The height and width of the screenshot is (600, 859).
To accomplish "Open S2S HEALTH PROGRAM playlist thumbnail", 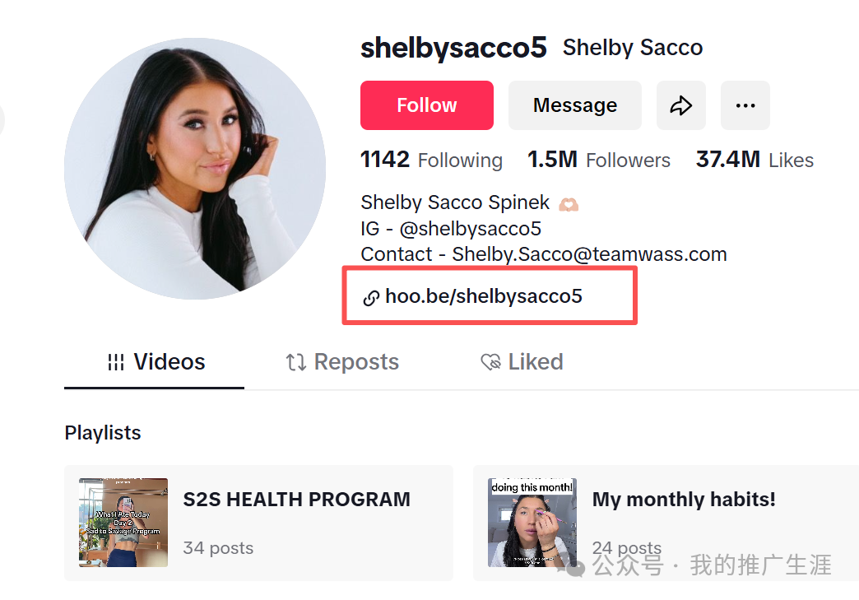I will click(123, 522).
